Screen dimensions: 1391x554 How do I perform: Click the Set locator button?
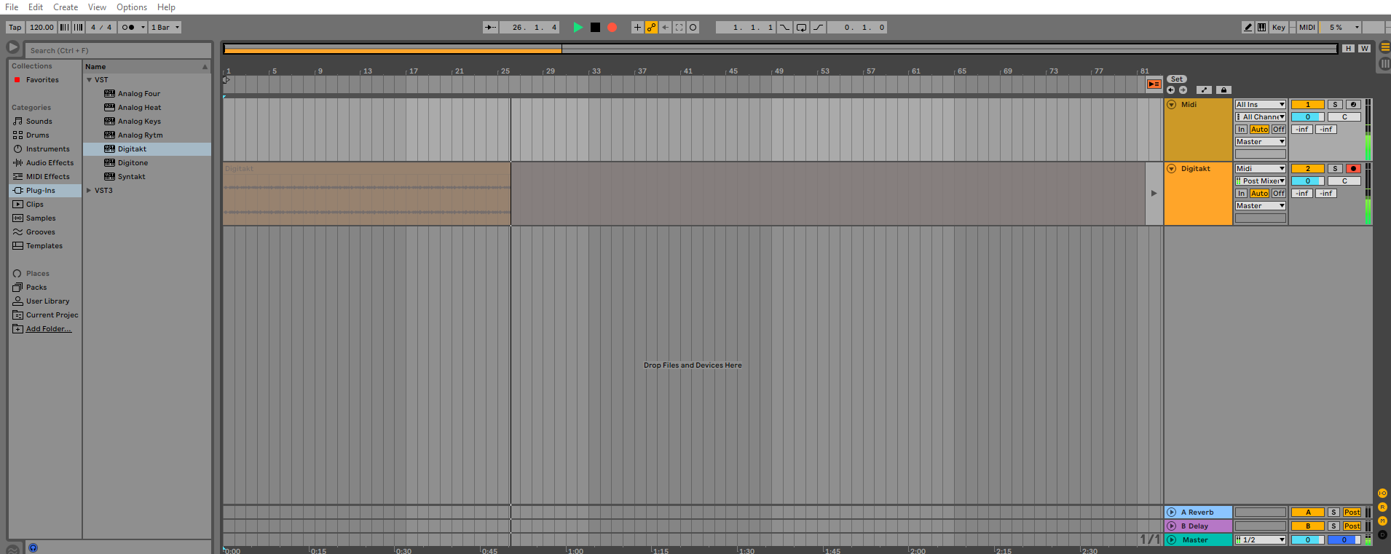pyautogui.click(x=1176, y=79)
